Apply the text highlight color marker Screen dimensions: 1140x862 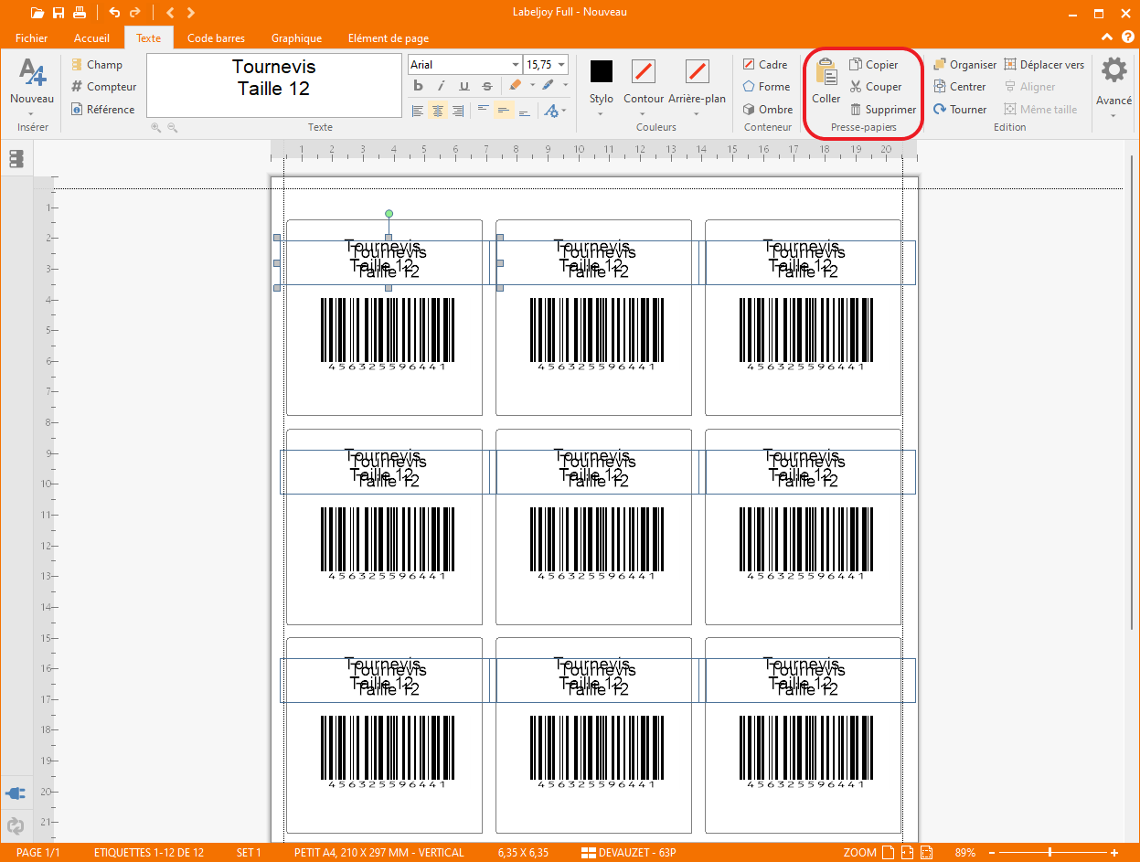tap(515, 86)
